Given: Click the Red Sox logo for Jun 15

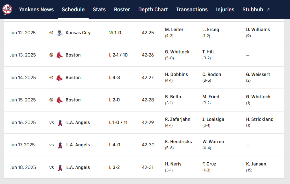Looking at the screenshot, I should click(x=59, y=100).
